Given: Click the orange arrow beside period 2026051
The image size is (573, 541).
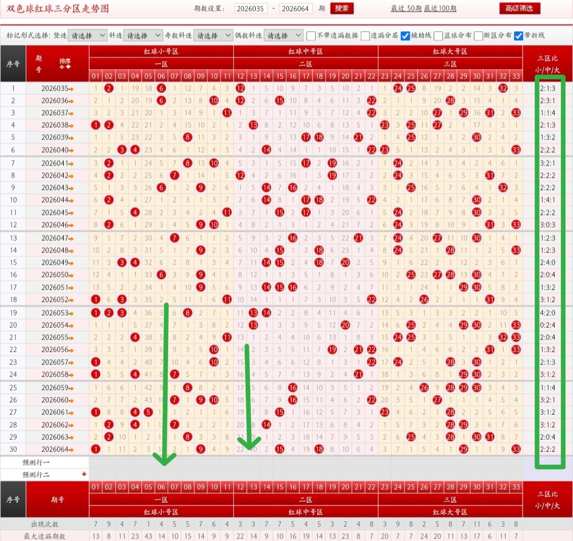Looking at the screenshot, I should (71, 288).
